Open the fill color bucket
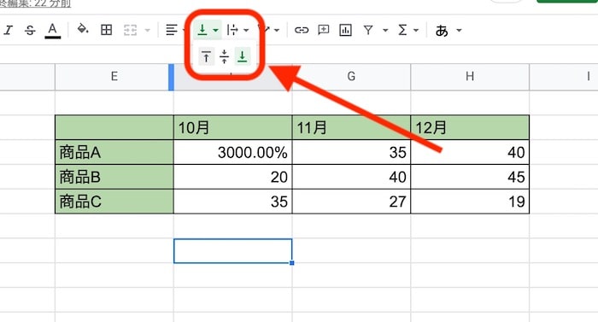The image size is (598, 322). coord(83,29)
